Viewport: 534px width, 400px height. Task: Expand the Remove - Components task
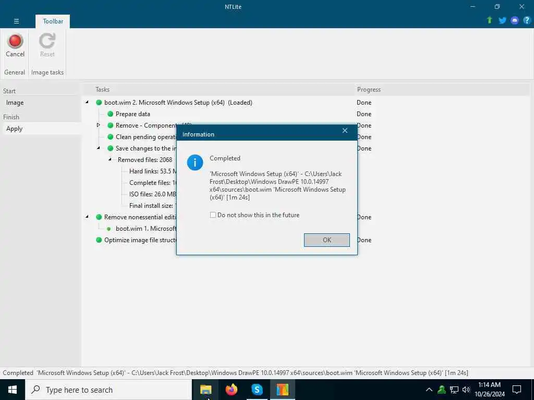pyautogui.click(x=99, y=125)
